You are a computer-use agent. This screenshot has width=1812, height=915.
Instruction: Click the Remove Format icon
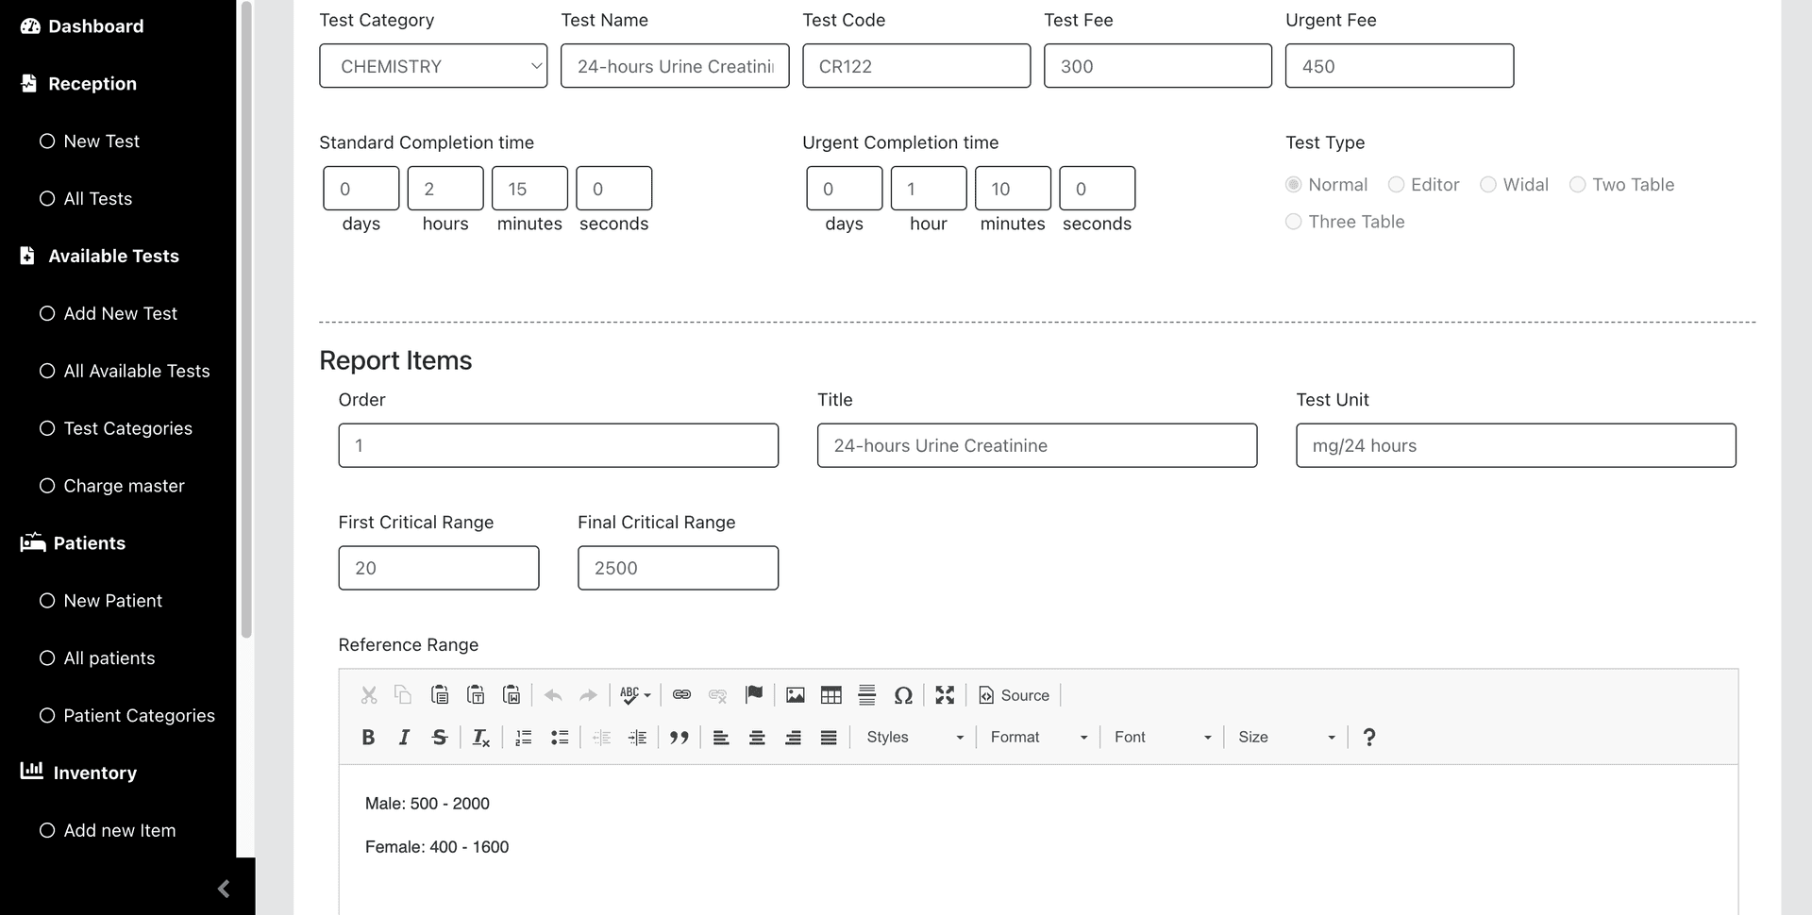[481, 738]
